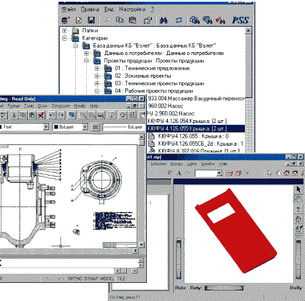Expand 02 : Эскизные проекты node

click(97, 76)
